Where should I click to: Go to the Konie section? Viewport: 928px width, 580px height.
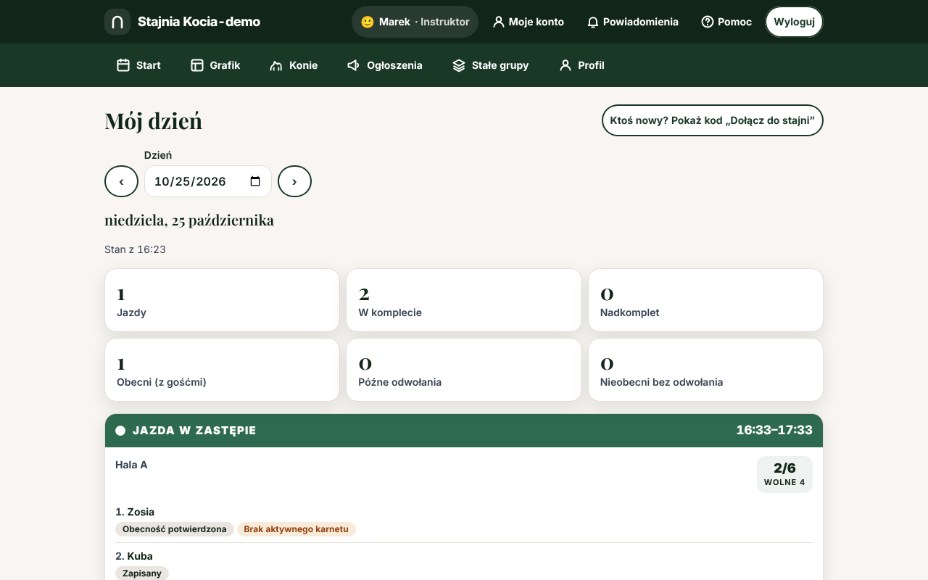(294, 65)
